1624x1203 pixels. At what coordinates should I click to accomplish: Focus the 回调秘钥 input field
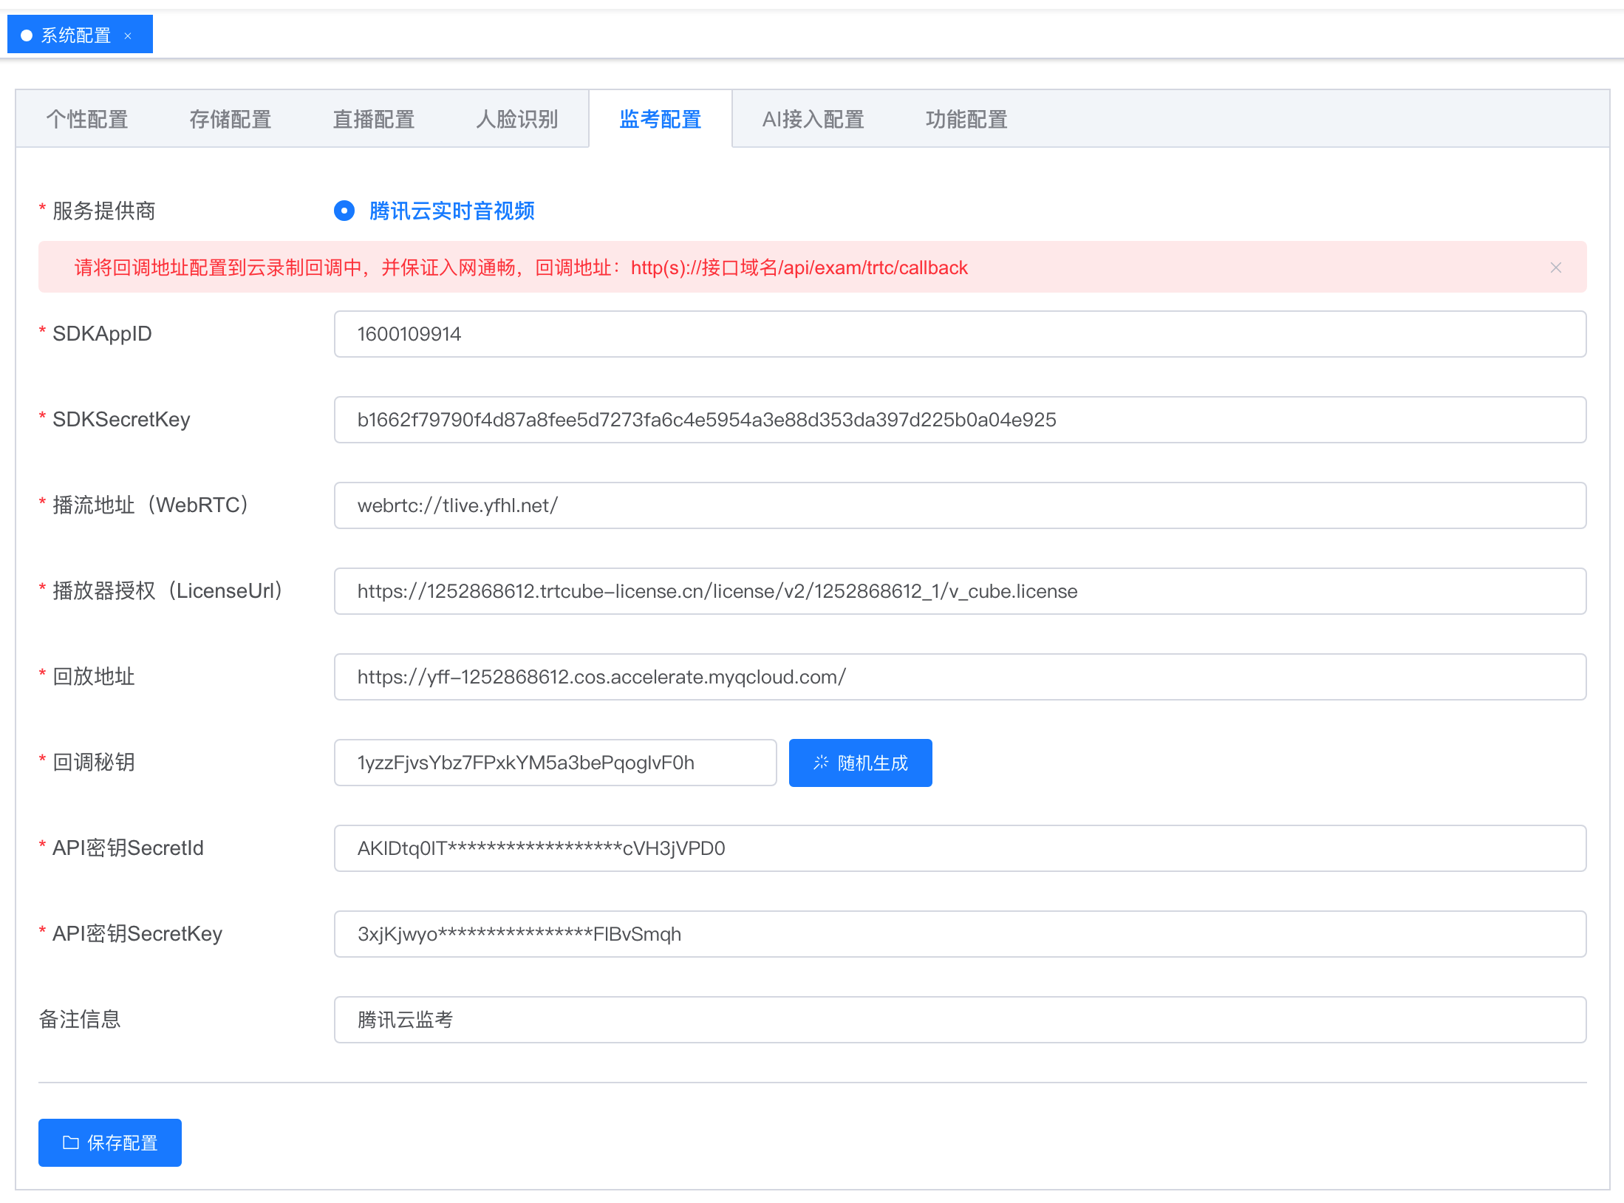555,763
